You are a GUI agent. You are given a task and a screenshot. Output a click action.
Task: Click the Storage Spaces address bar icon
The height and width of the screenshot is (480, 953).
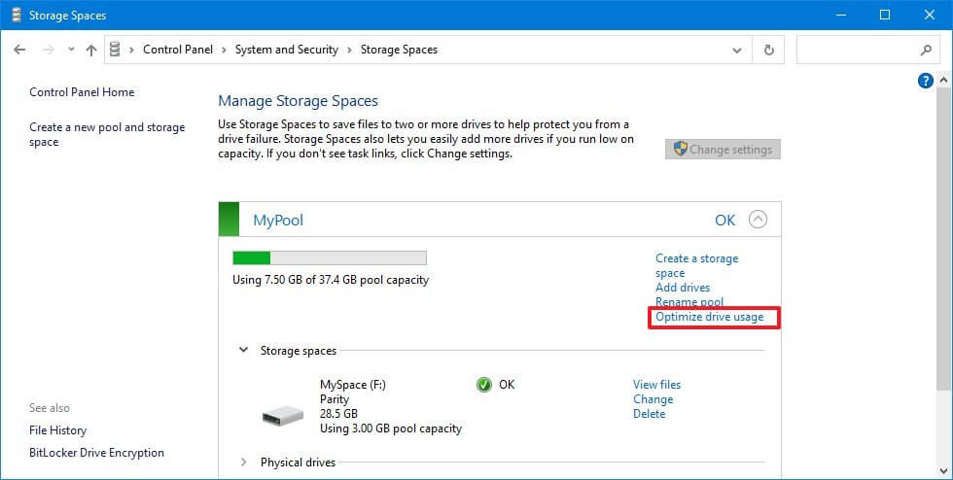click(115, 50)
